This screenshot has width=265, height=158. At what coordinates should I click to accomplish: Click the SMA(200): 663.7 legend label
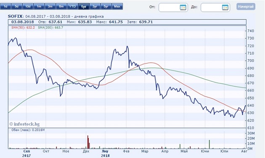click(50, 27)
